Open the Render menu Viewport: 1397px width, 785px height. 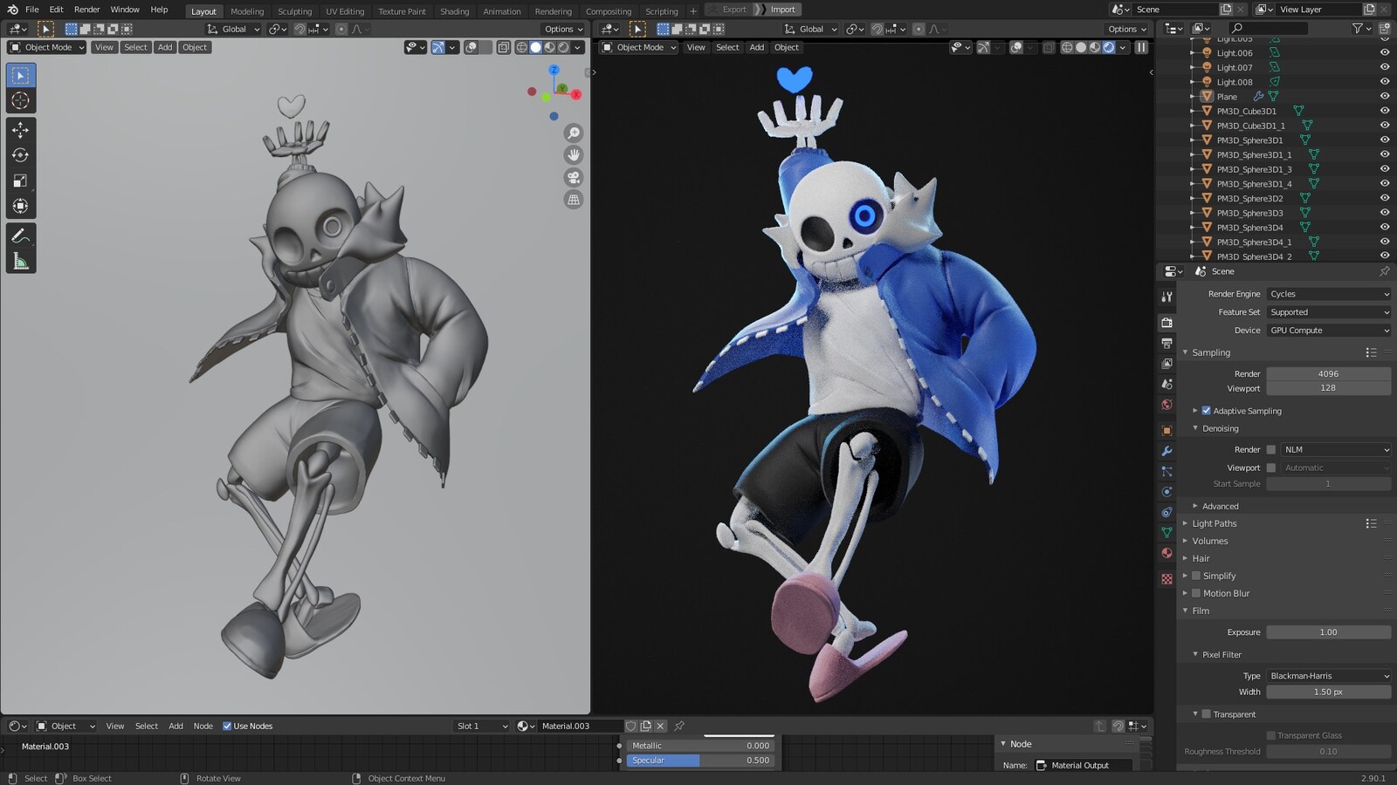(86, 10)
